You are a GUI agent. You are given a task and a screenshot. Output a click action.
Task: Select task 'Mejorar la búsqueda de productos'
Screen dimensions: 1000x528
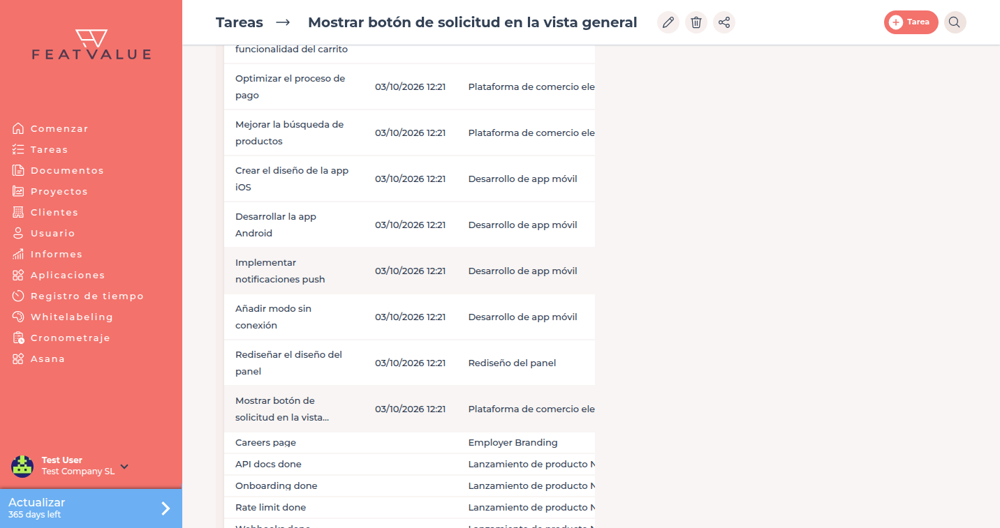[x=409, y=133]
